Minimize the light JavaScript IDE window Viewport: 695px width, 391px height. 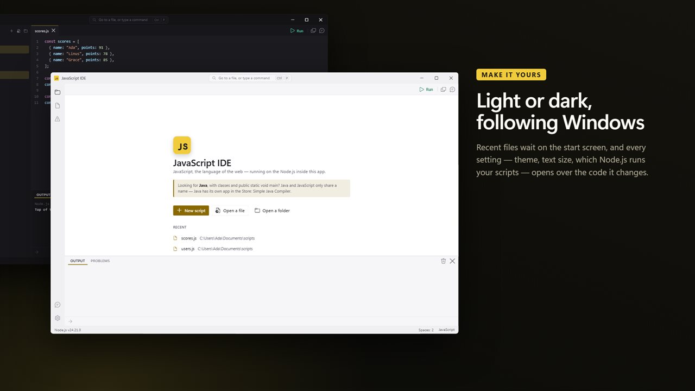(x=422, y=78)
